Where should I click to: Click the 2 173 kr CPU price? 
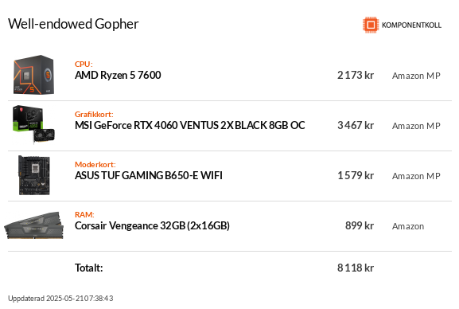pos(356,76)
